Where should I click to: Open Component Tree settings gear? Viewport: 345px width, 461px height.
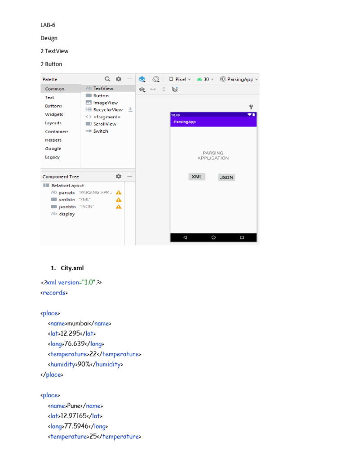pyautogui.click(x=119, y=176)
